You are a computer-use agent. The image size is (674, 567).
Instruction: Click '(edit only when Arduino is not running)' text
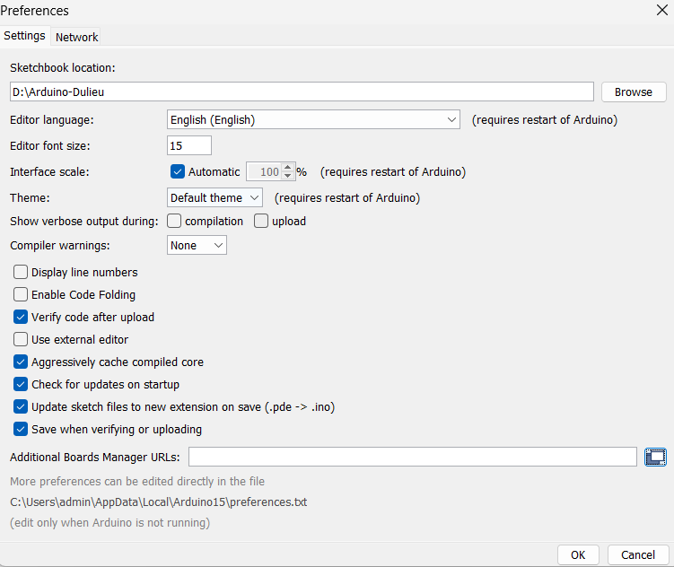tap(110, 522)
